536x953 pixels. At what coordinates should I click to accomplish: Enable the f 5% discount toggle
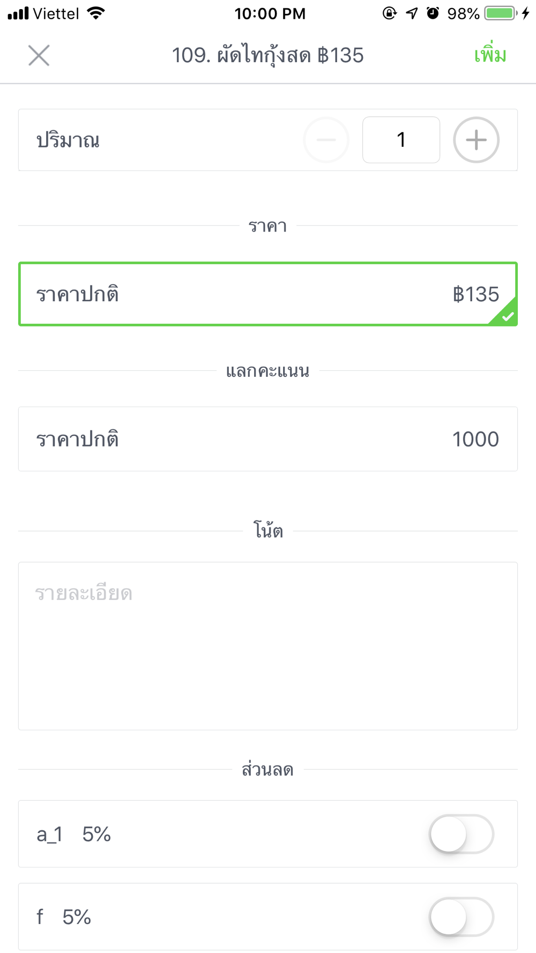coord(461,917)
